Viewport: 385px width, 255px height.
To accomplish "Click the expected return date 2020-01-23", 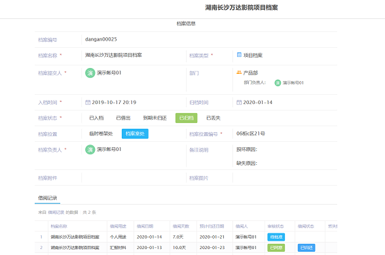I will coord(212,248).
